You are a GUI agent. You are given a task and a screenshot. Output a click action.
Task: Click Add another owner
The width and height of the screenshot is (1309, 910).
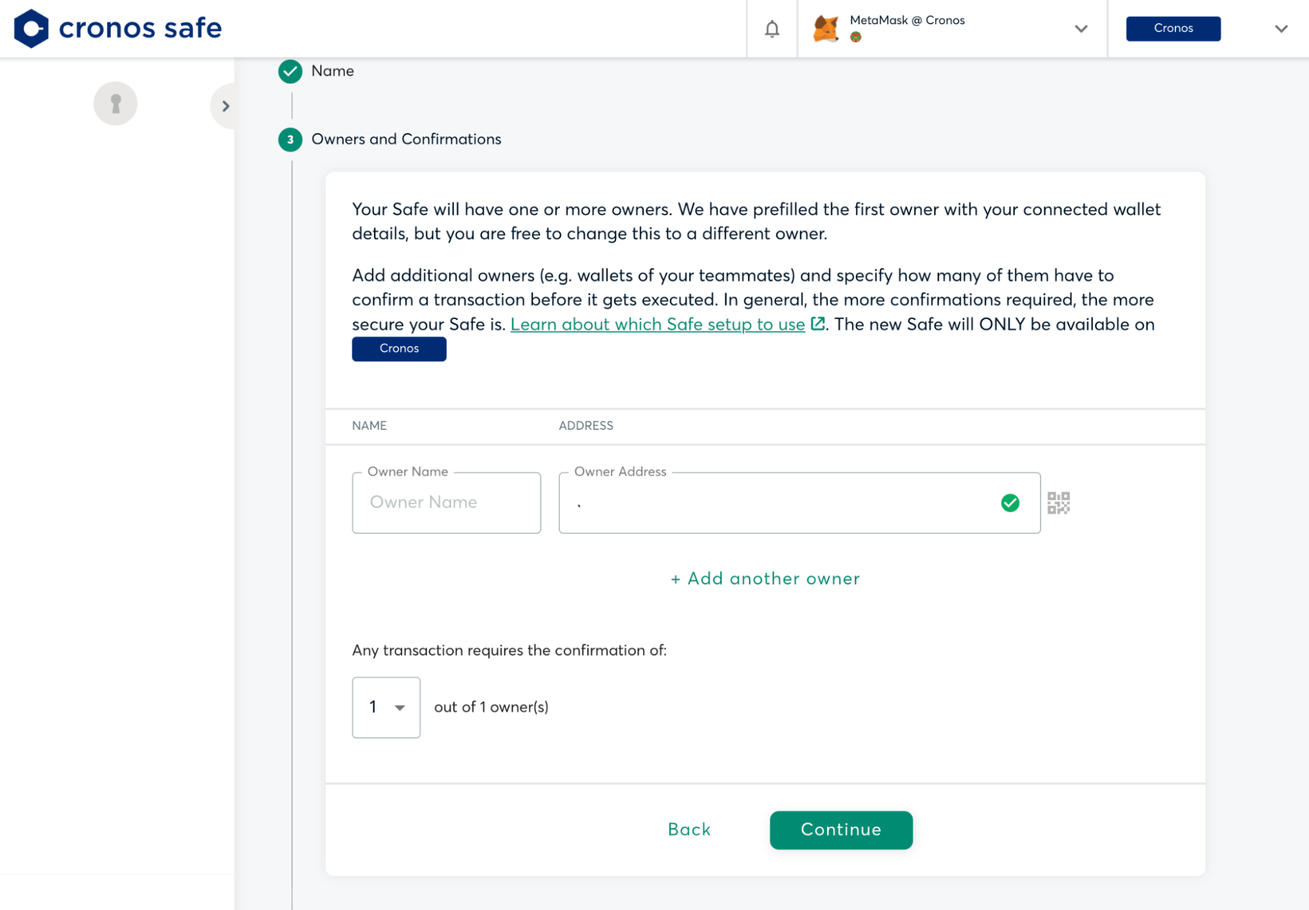tap(765, 579)
